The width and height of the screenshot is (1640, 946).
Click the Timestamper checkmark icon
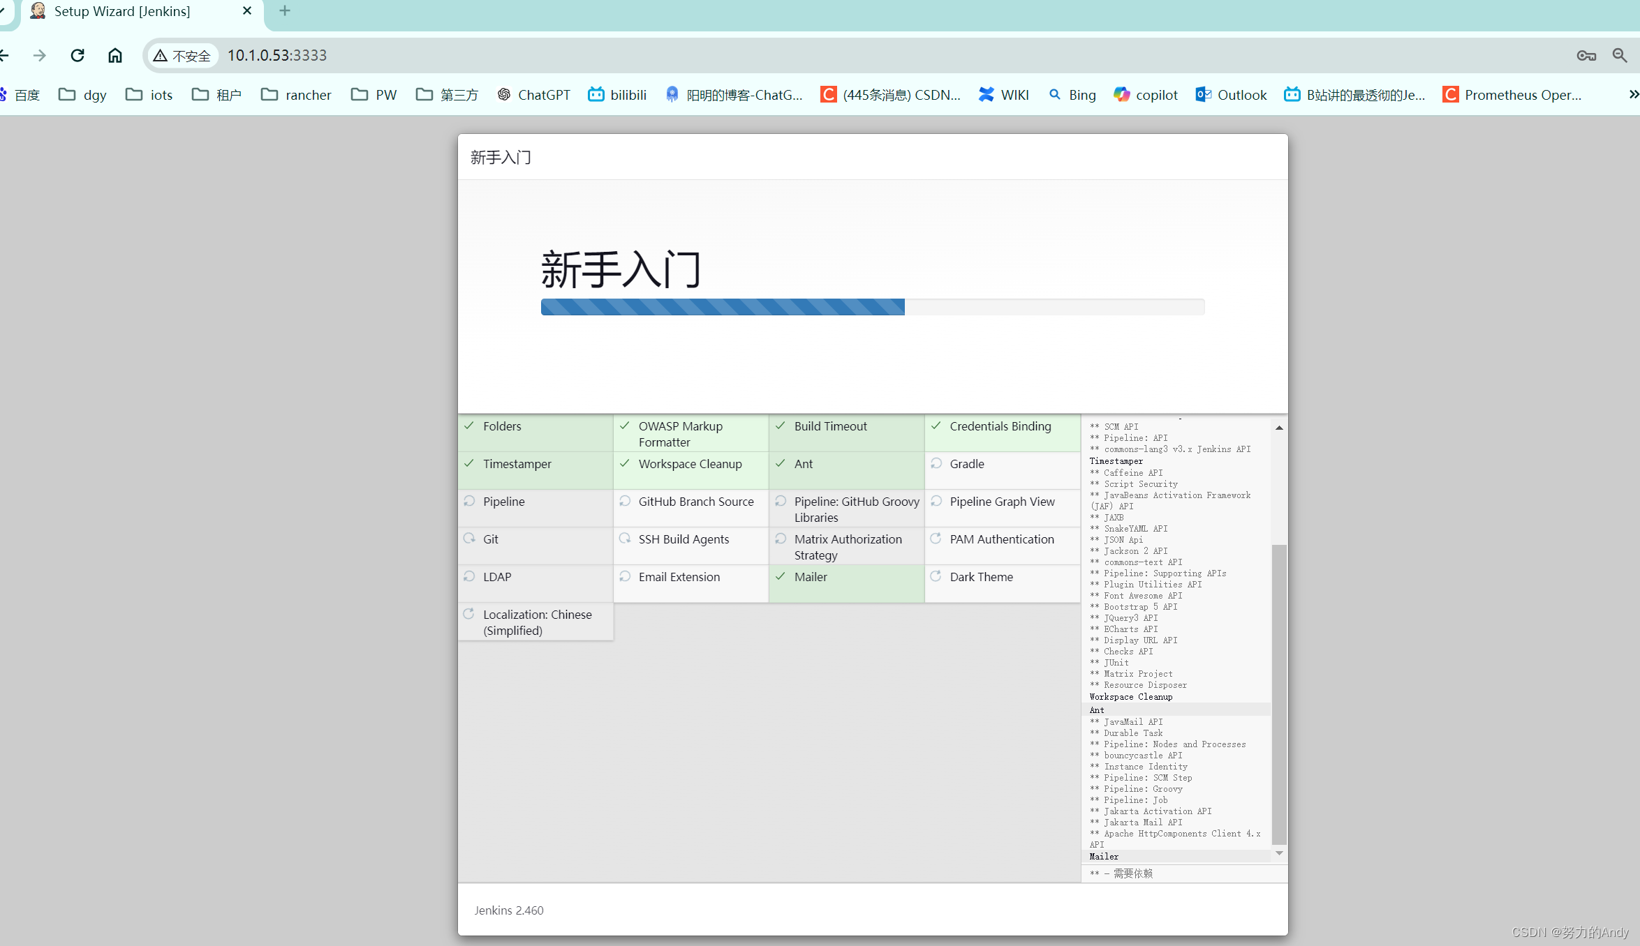469,463
